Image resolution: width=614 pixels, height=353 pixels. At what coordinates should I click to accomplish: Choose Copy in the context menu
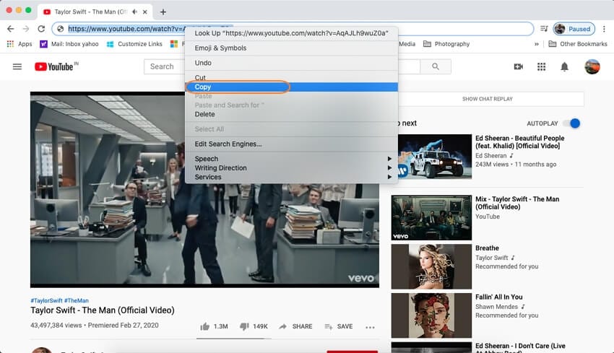pyautogui.click(x=291, y=87)
